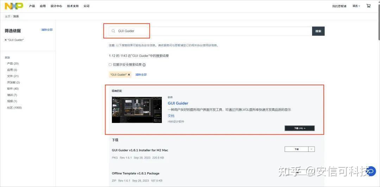This screenshot has height=187, width=380.
Task: Open 我的恩智浦 account link
Action: (x=339, y=6)
